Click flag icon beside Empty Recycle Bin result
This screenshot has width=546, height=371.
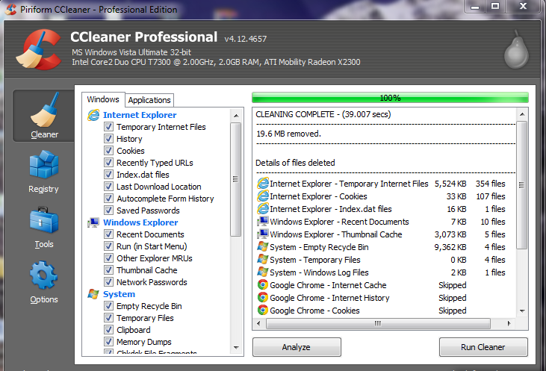(x=263, y=247)
